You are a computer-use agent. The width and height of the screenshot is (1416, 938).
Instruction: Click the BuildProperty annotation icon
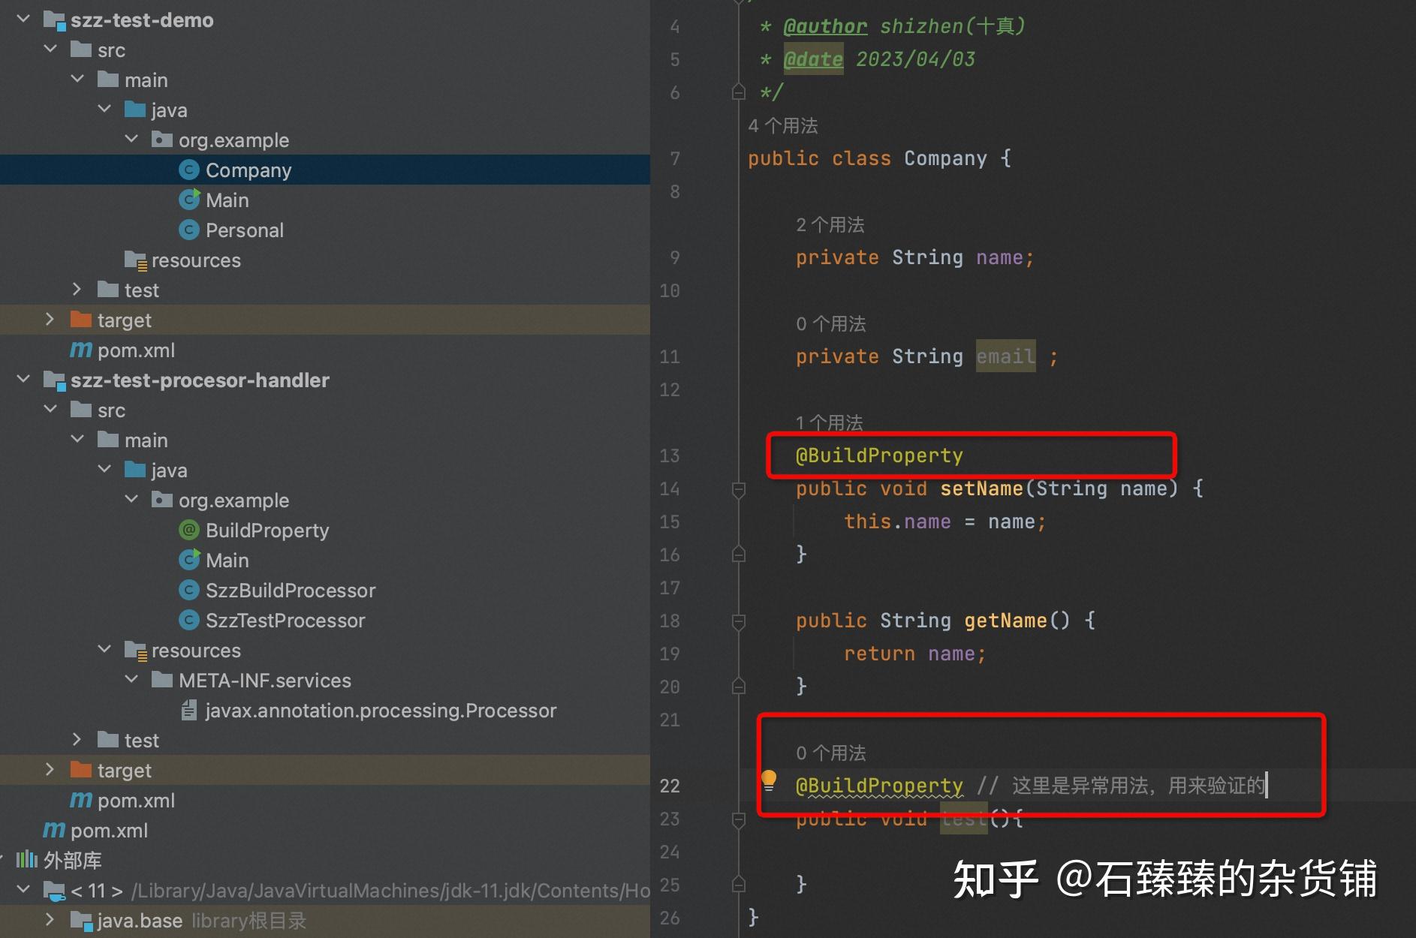tap(188, 530)
